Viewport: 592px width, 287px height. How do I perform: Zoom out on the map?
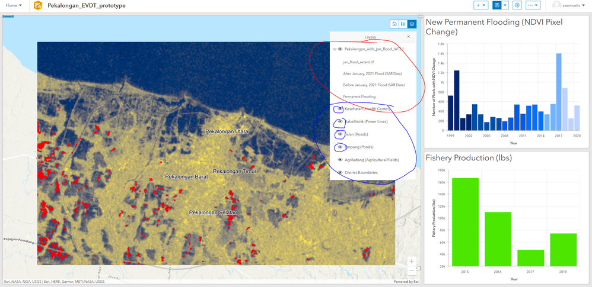[x=412, y=271]
